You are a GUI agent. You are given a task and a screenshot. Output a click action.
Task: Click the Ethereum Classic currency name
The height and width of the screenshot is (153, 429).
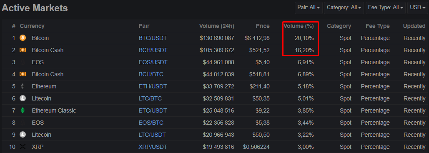pyautogui.click(x=54, y=110)
